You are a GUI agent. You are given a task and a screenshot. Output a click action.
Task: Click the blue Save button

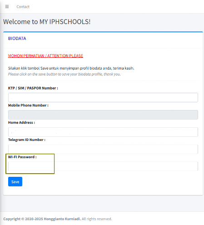(x=15, y=181)
